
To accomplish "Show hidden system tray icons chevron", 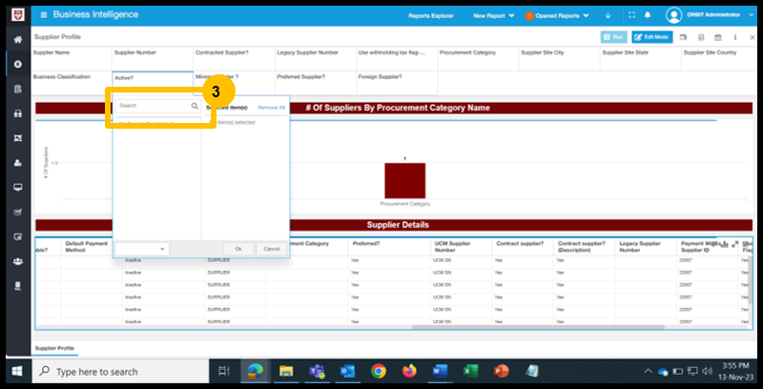I will (x=648, y=372).
